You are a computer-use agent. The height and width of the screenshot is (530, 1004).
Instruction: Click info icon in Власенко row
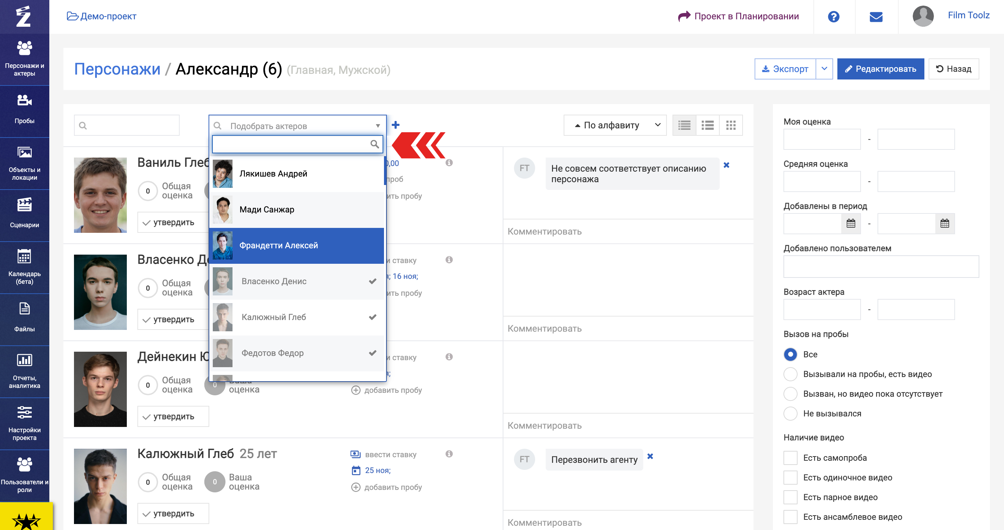449,260
